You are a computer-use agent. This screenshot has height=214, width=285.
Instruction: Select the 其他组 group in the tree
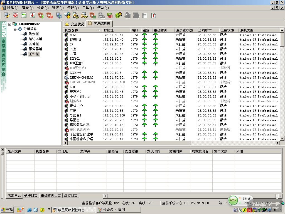(x=34, y=44)
